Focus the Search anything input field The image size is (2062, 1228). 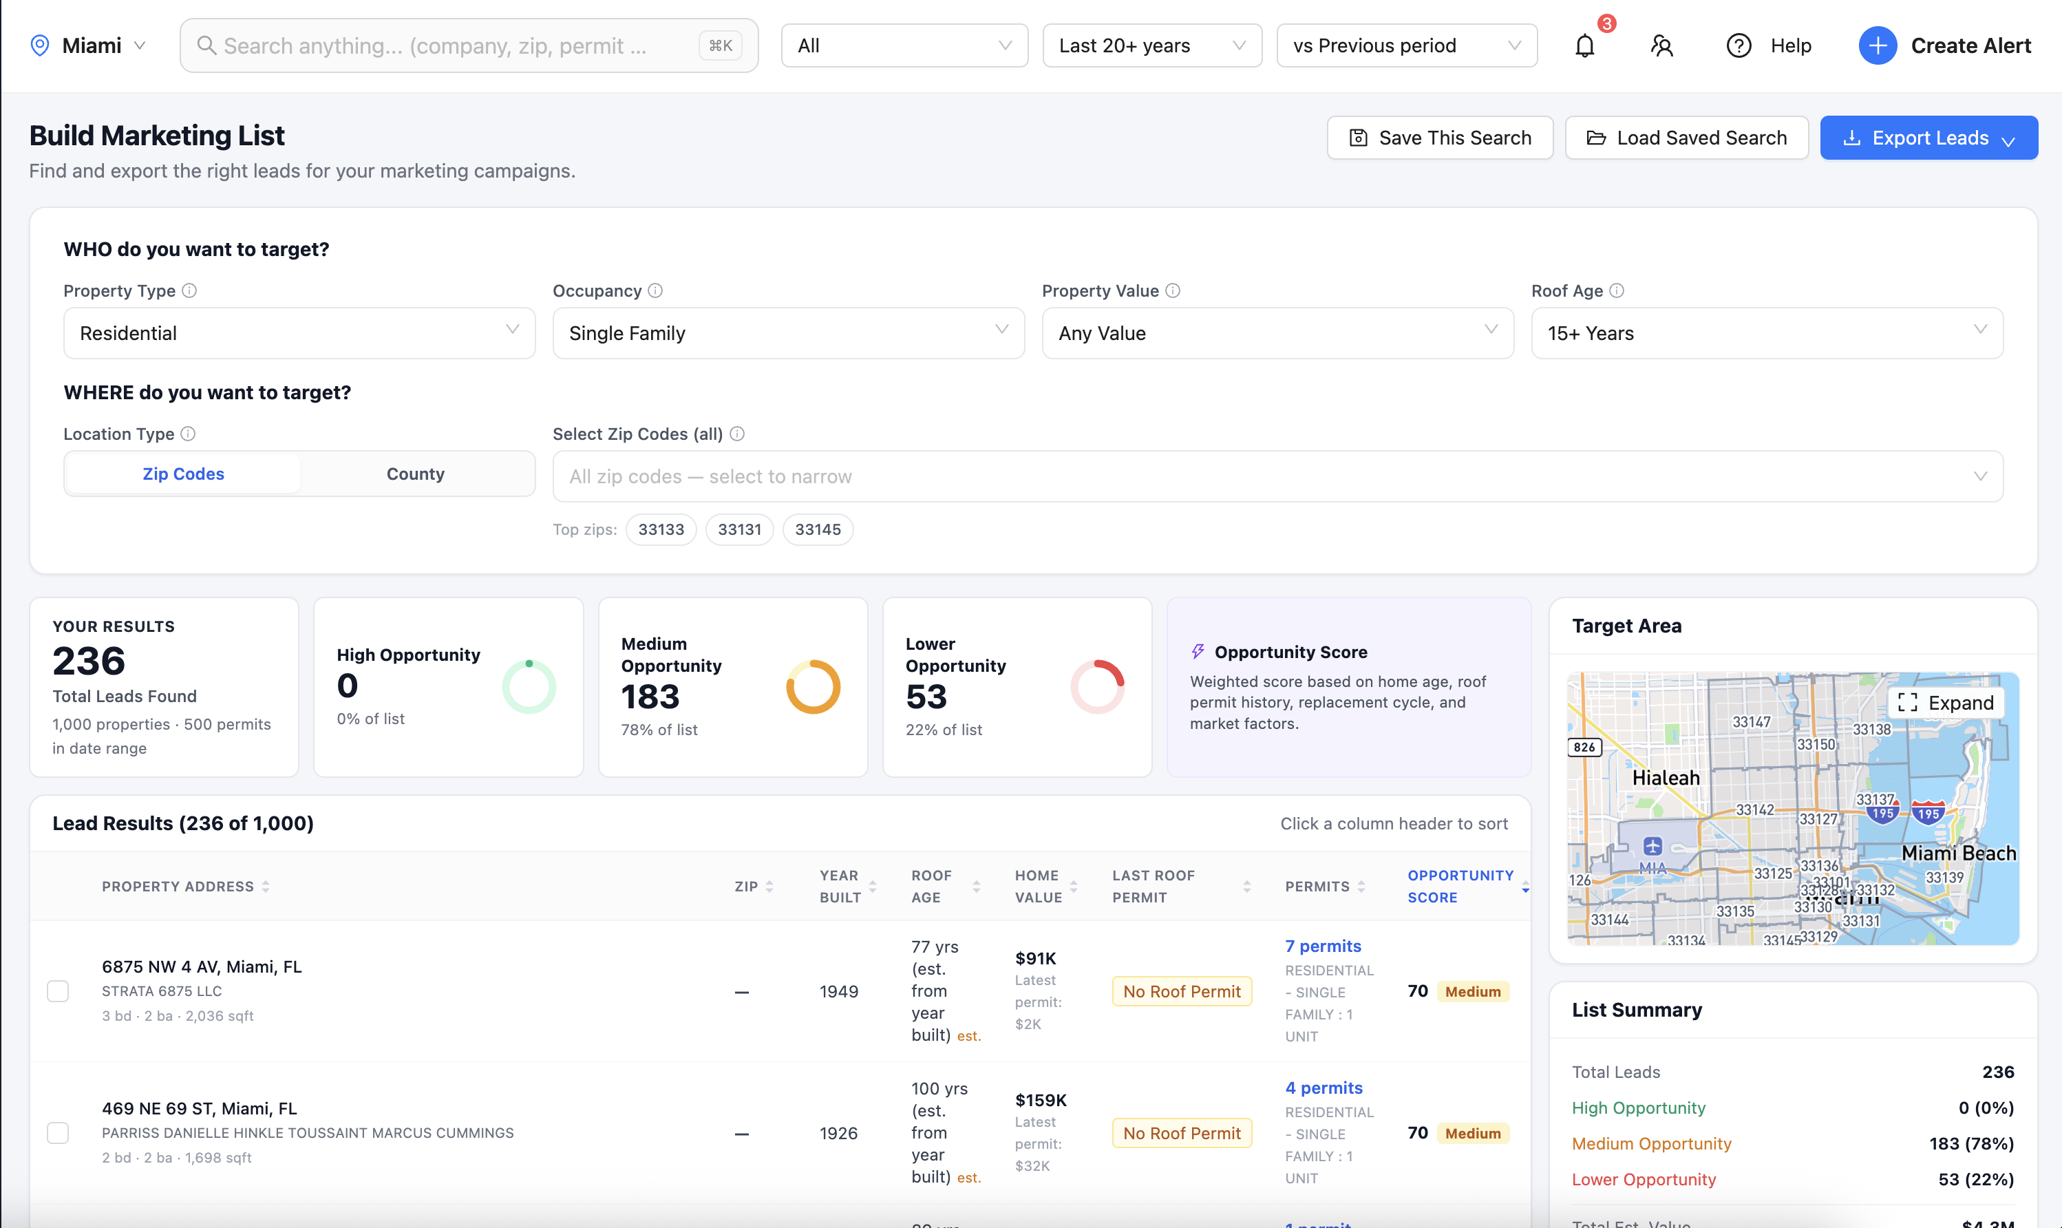point(469,45)
